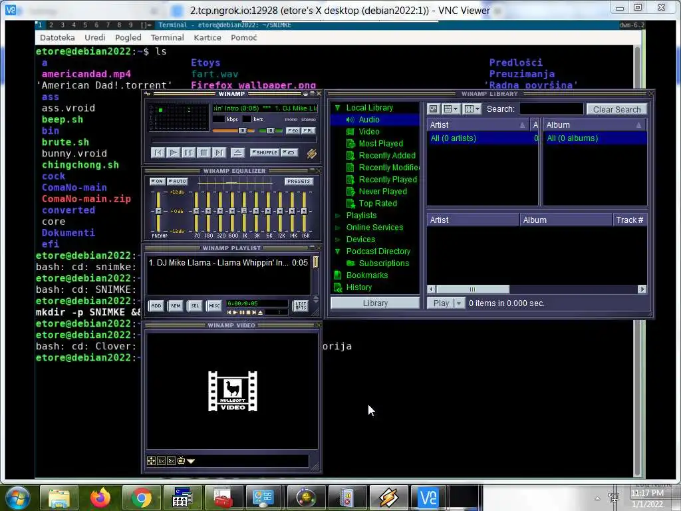This screenshot has width=681, height=511.
Task: Set 1x zoom in Winamp Video window
Action: coord(161,461)
